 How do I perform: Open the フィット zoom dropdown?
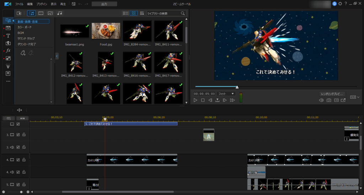(x=226, y=94)
